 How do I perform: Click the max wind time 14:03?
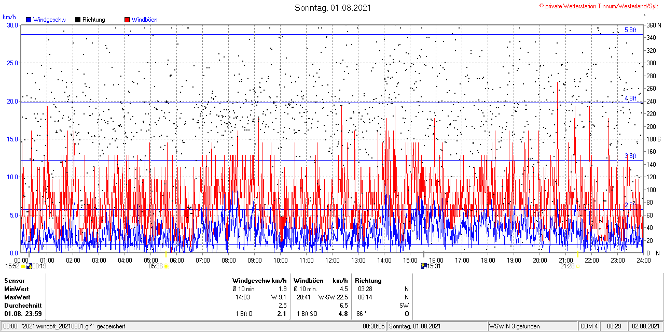[243, 297]
